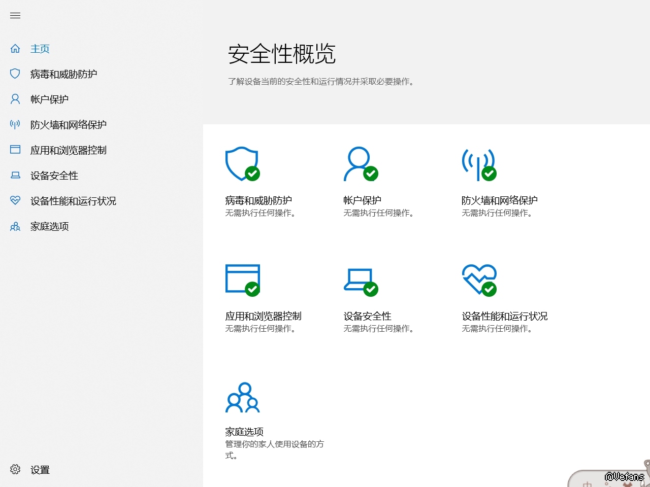Click the home icon in sidebar
Image resolution: width=650 pixels, height=487 pixels.
point(15,49)
